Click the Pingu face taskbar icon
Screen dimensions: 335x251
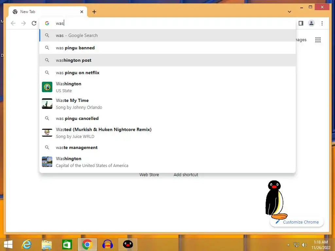(x=128, y=244)
